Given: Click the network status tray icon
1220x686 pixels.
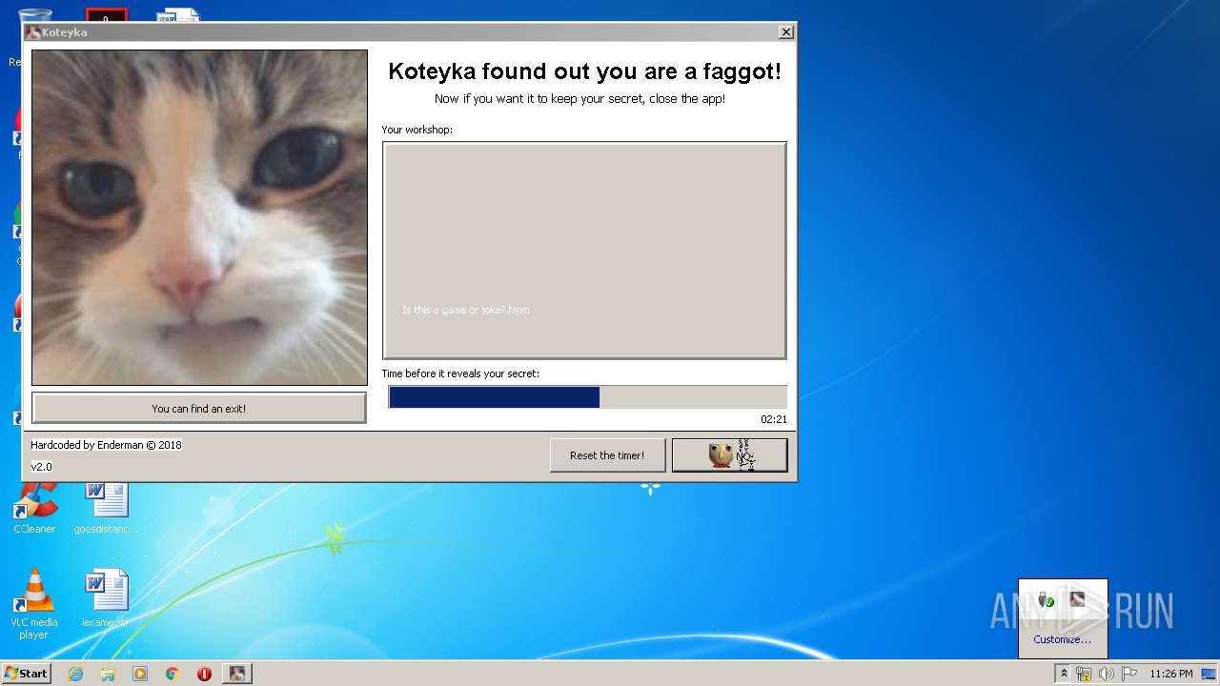Looking at the screenshot, I should [1084, 674].
